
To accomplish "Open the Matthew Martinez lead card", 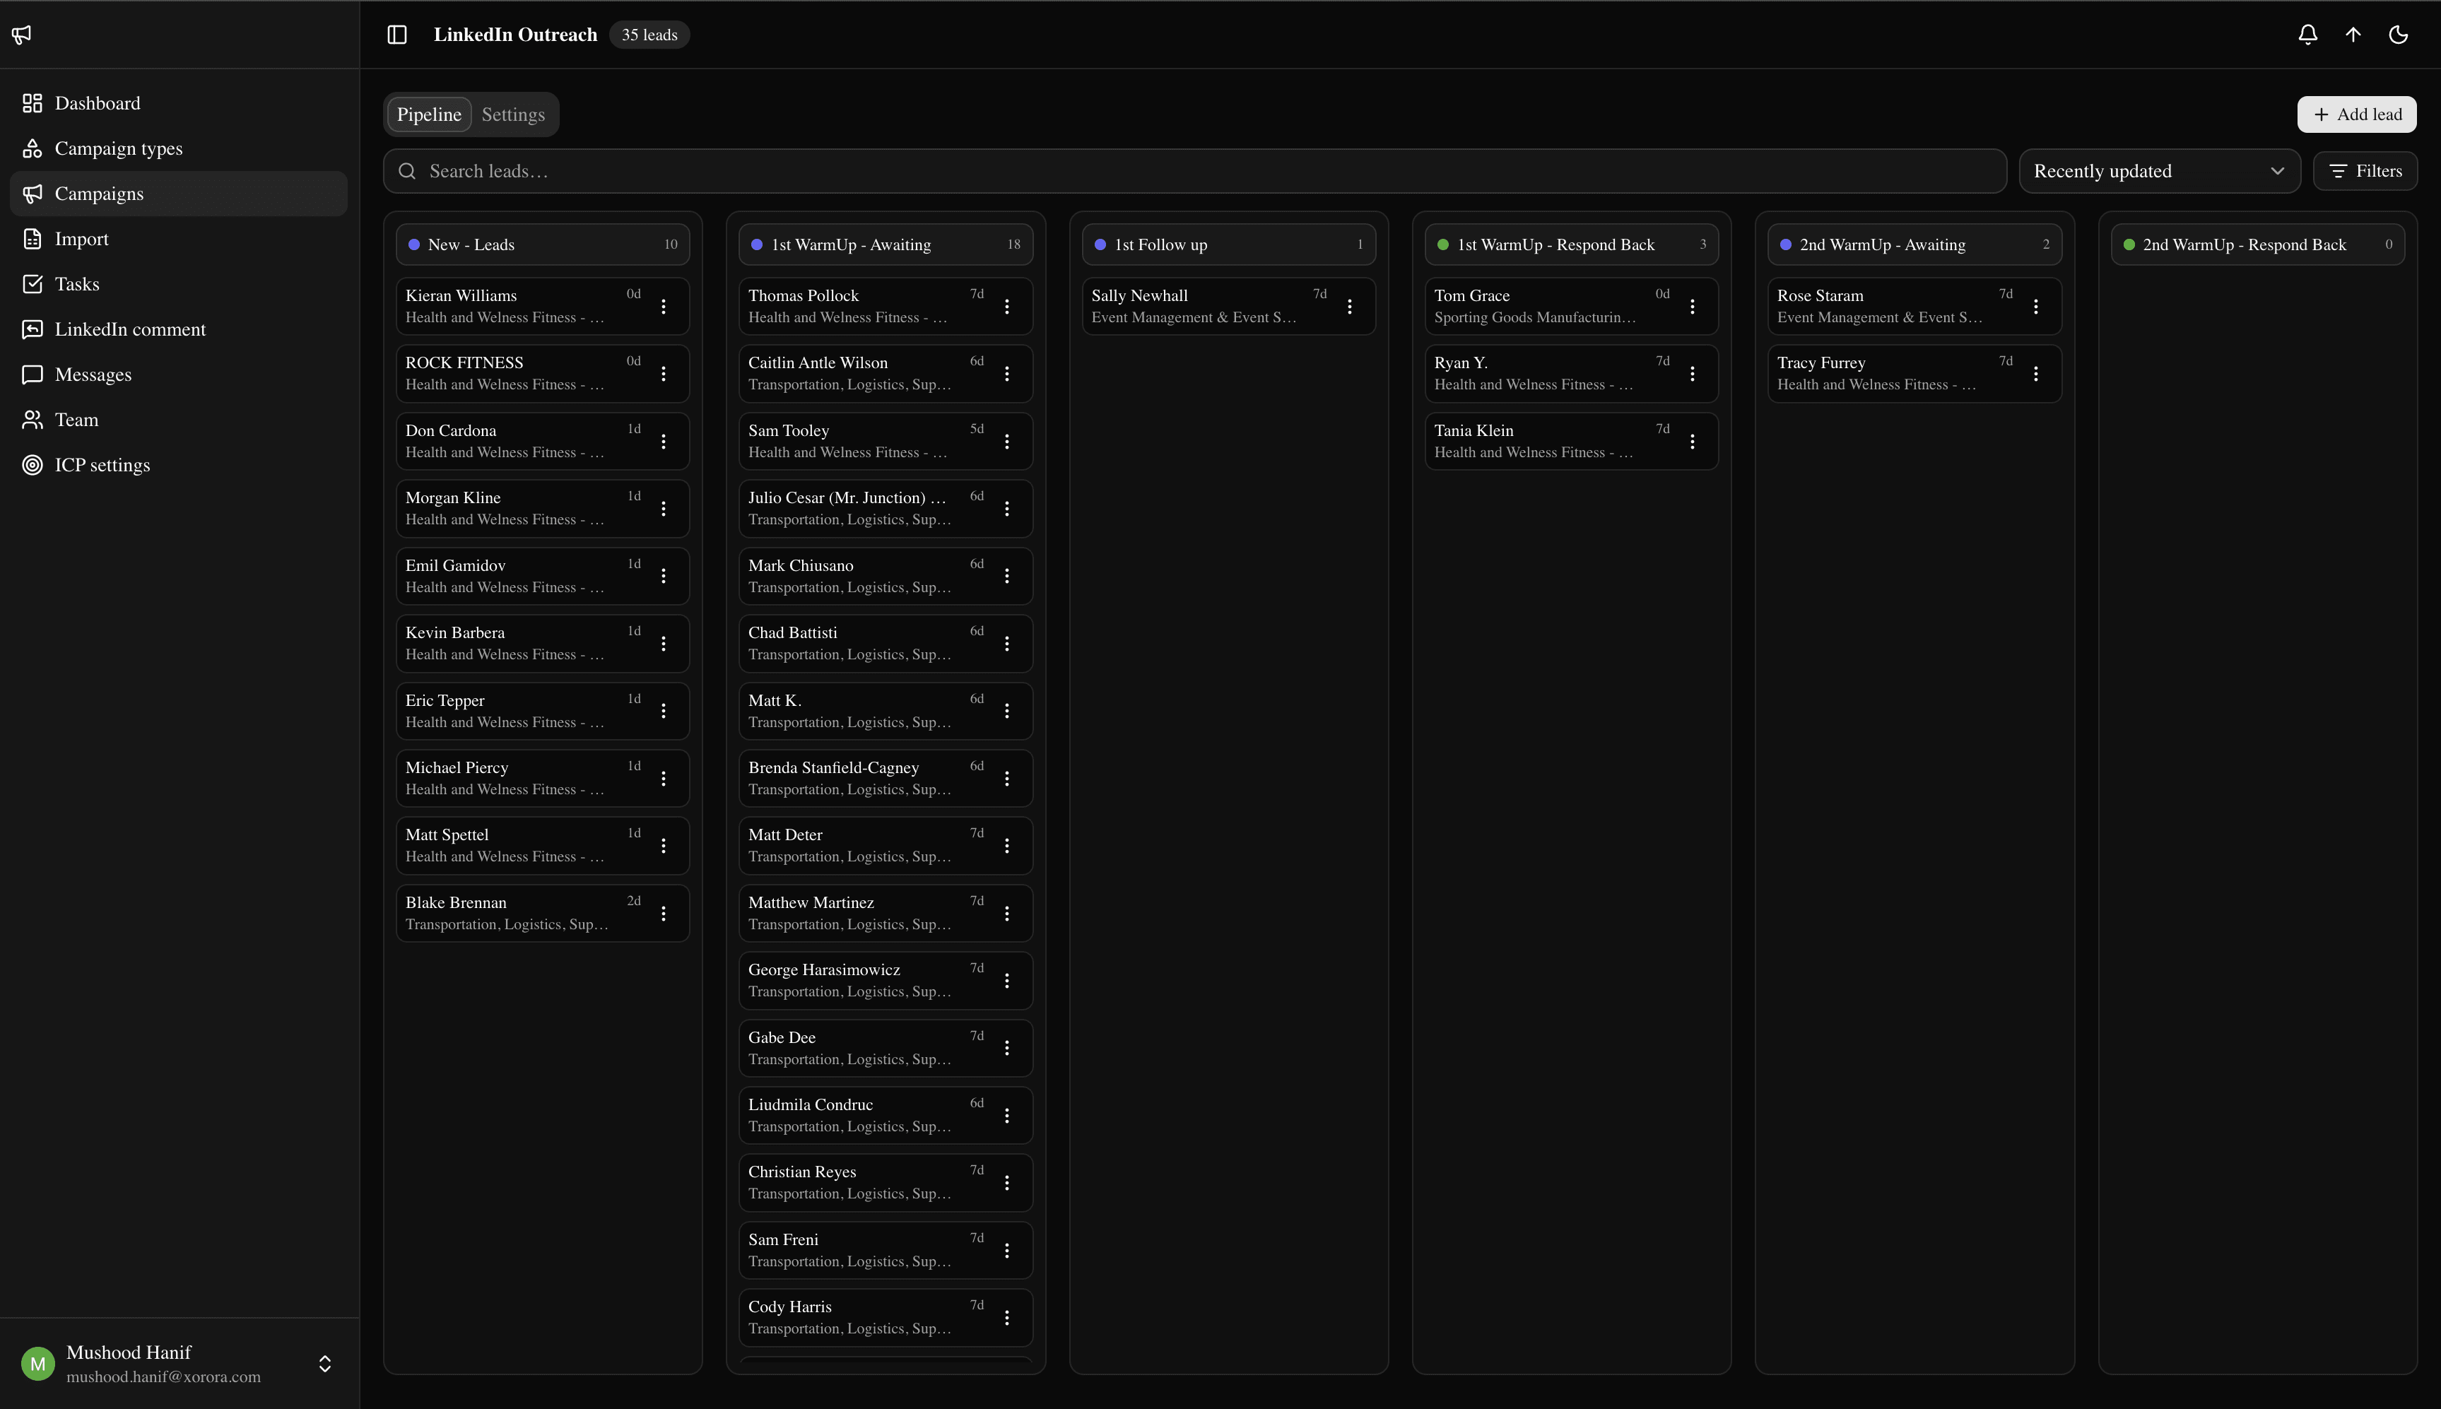I will tap(886, 914).
